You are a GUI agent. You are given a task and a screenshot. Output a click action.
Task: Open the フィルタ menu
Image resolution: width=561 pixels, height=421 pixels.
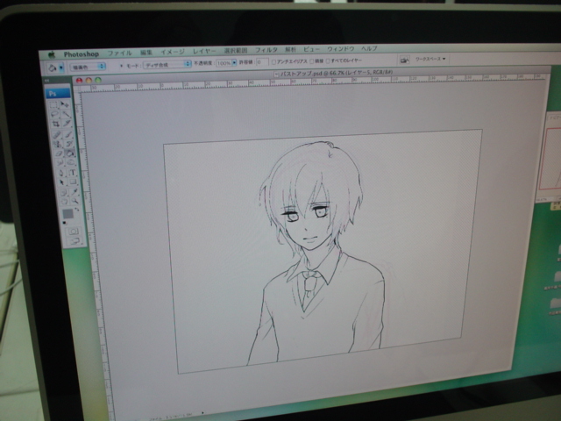pos(266,50)
